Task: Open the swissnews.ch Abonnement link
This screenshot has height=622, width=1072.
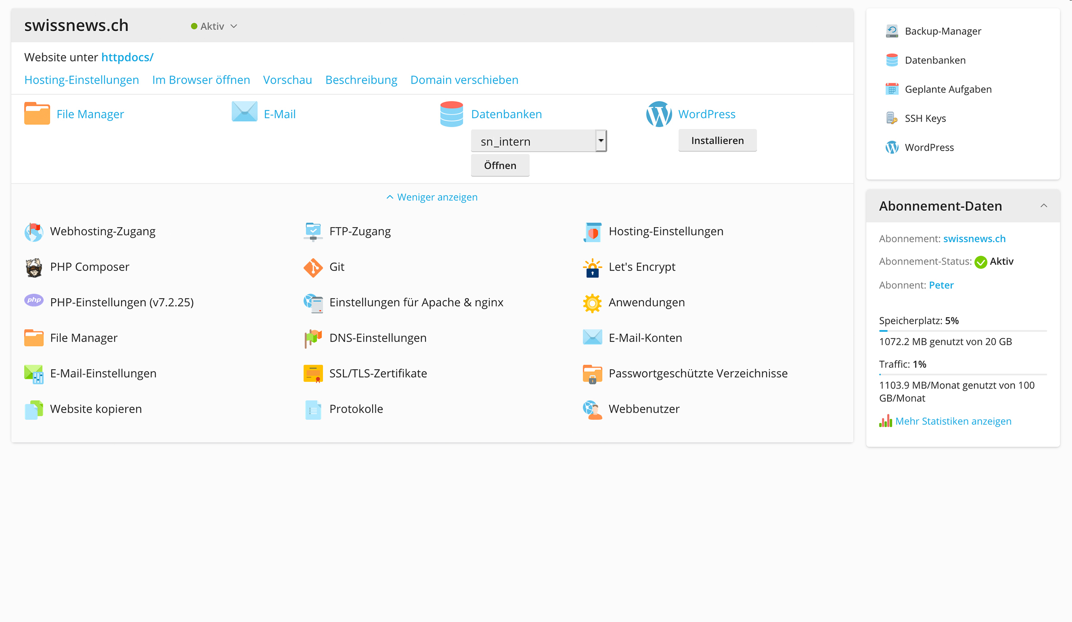Action: click(x=974, y=239)
